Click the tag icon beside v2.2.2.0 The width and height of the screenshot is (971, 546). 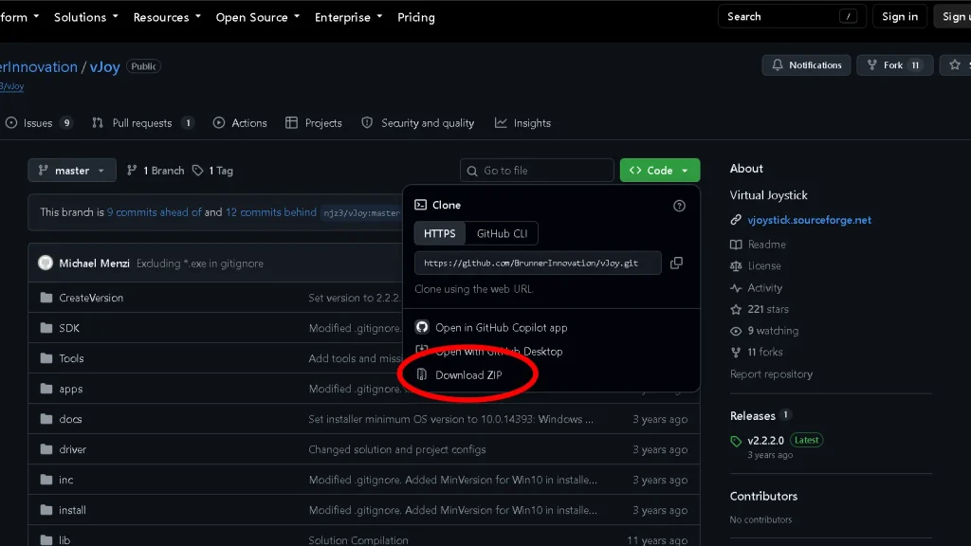tap(736, 441)
